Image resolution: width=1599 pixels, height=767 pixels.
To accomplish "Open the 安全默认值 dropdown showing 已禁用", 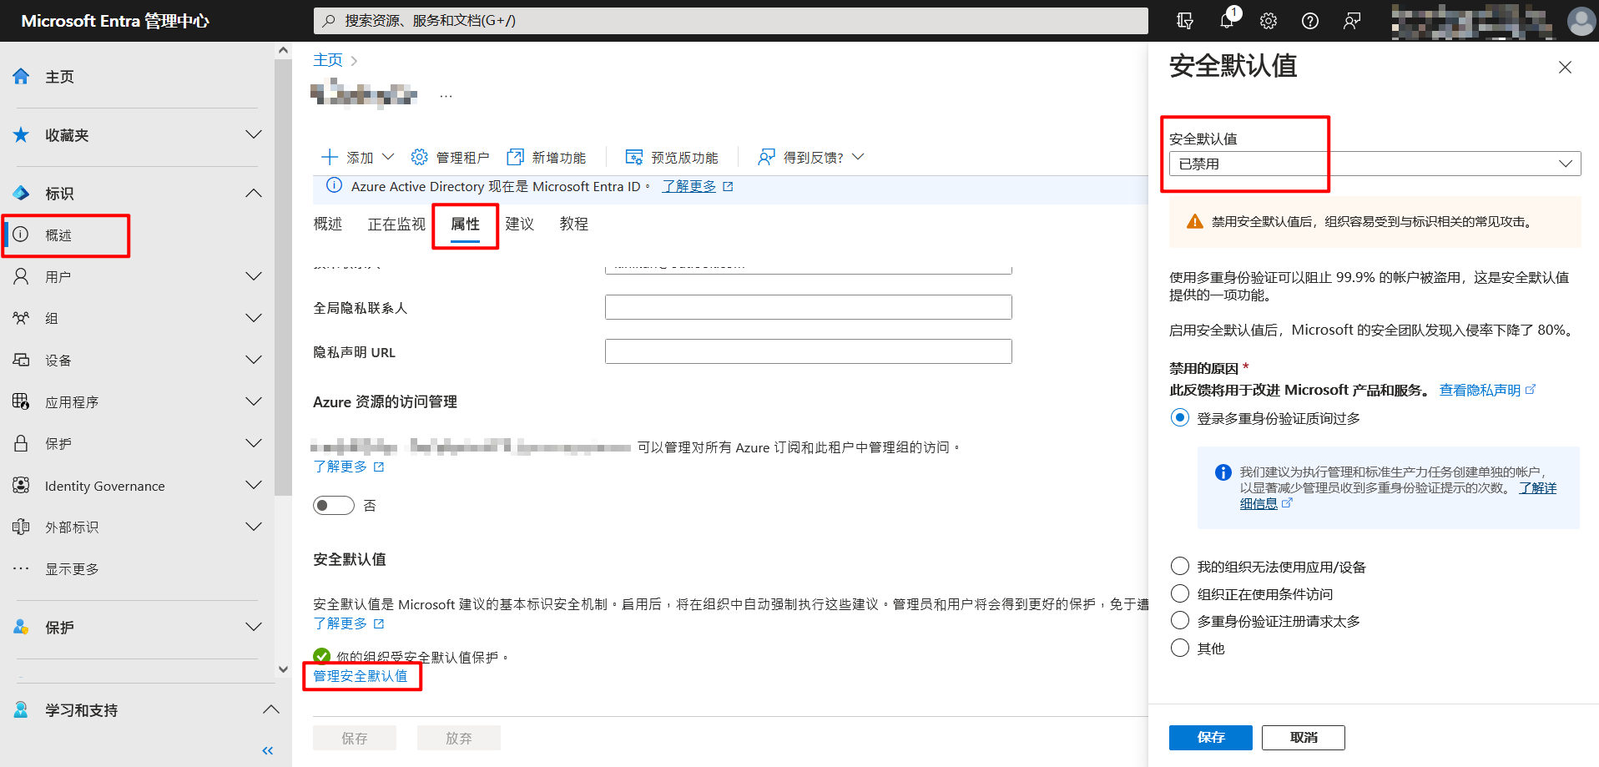I will (x=1374, y=164).
